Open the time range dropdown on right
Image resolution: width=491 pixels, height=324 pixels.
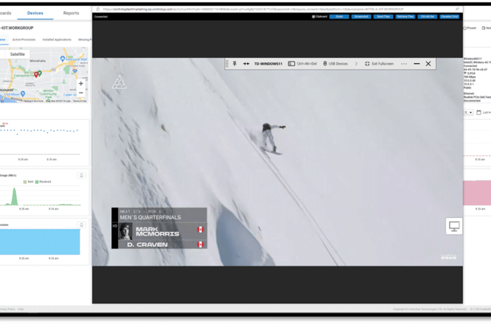pyautogui.click(x=468, y=112)
